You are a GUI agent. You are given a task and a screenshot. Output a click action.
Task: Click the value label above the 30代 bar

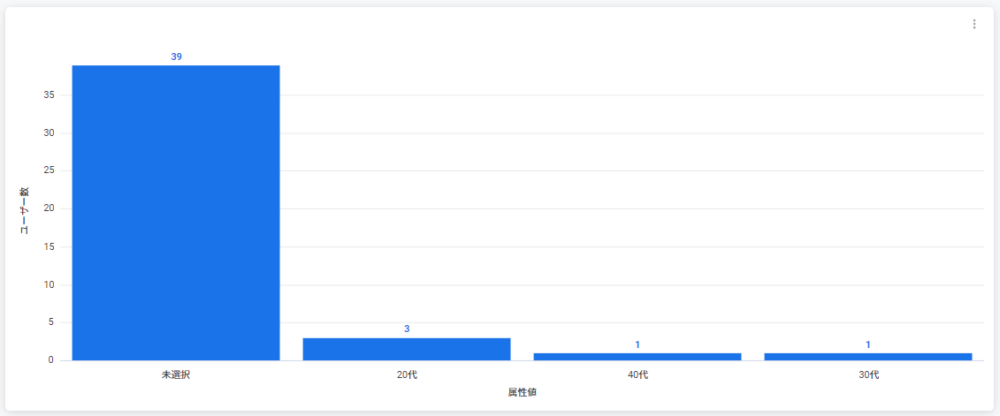[868, 344]
